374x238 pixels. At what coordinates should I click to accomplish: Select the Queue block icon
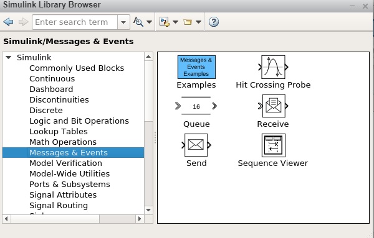click(196, 106)
